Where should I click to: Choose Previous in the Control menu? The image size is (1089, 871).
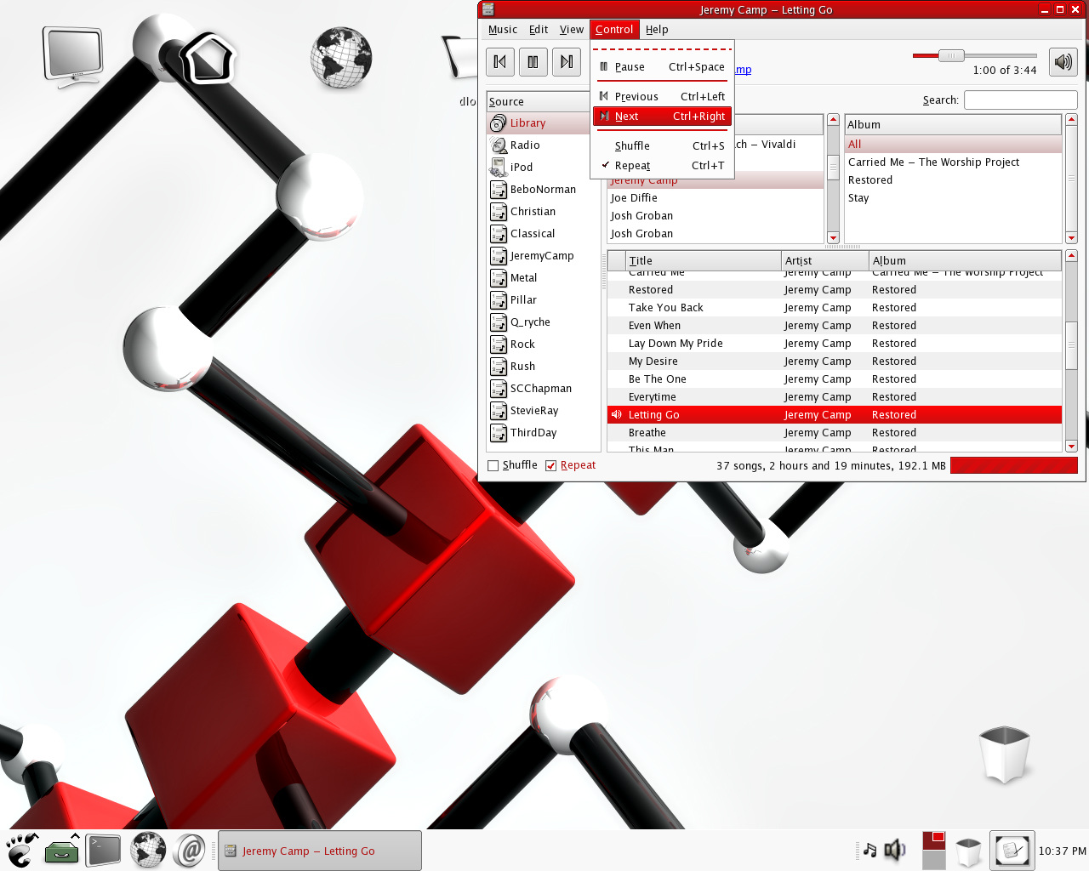click(662, 97)
